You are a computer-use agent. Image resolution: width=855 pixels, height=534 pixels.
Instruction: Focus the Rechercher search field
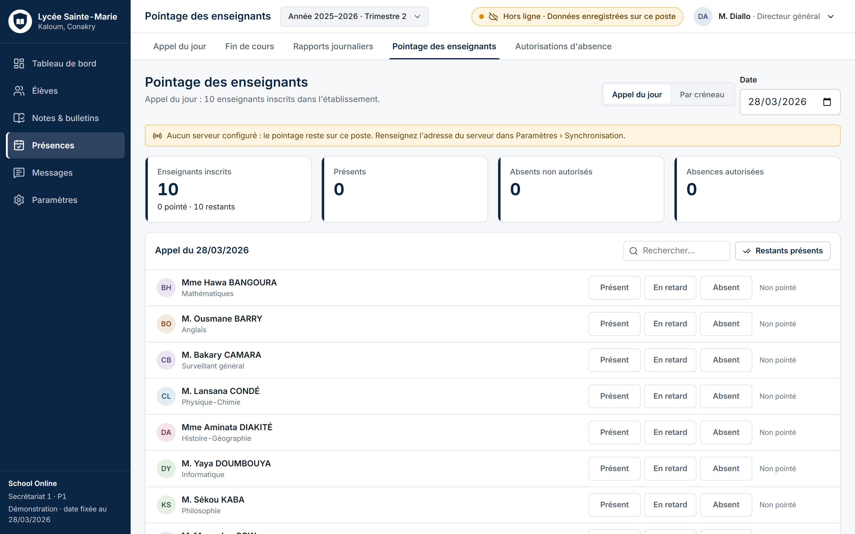[677, 251]
